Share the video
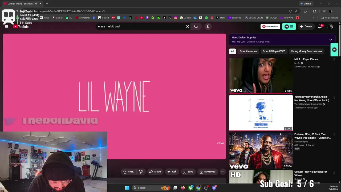This screenshot has width=341, height=192. 155,172
